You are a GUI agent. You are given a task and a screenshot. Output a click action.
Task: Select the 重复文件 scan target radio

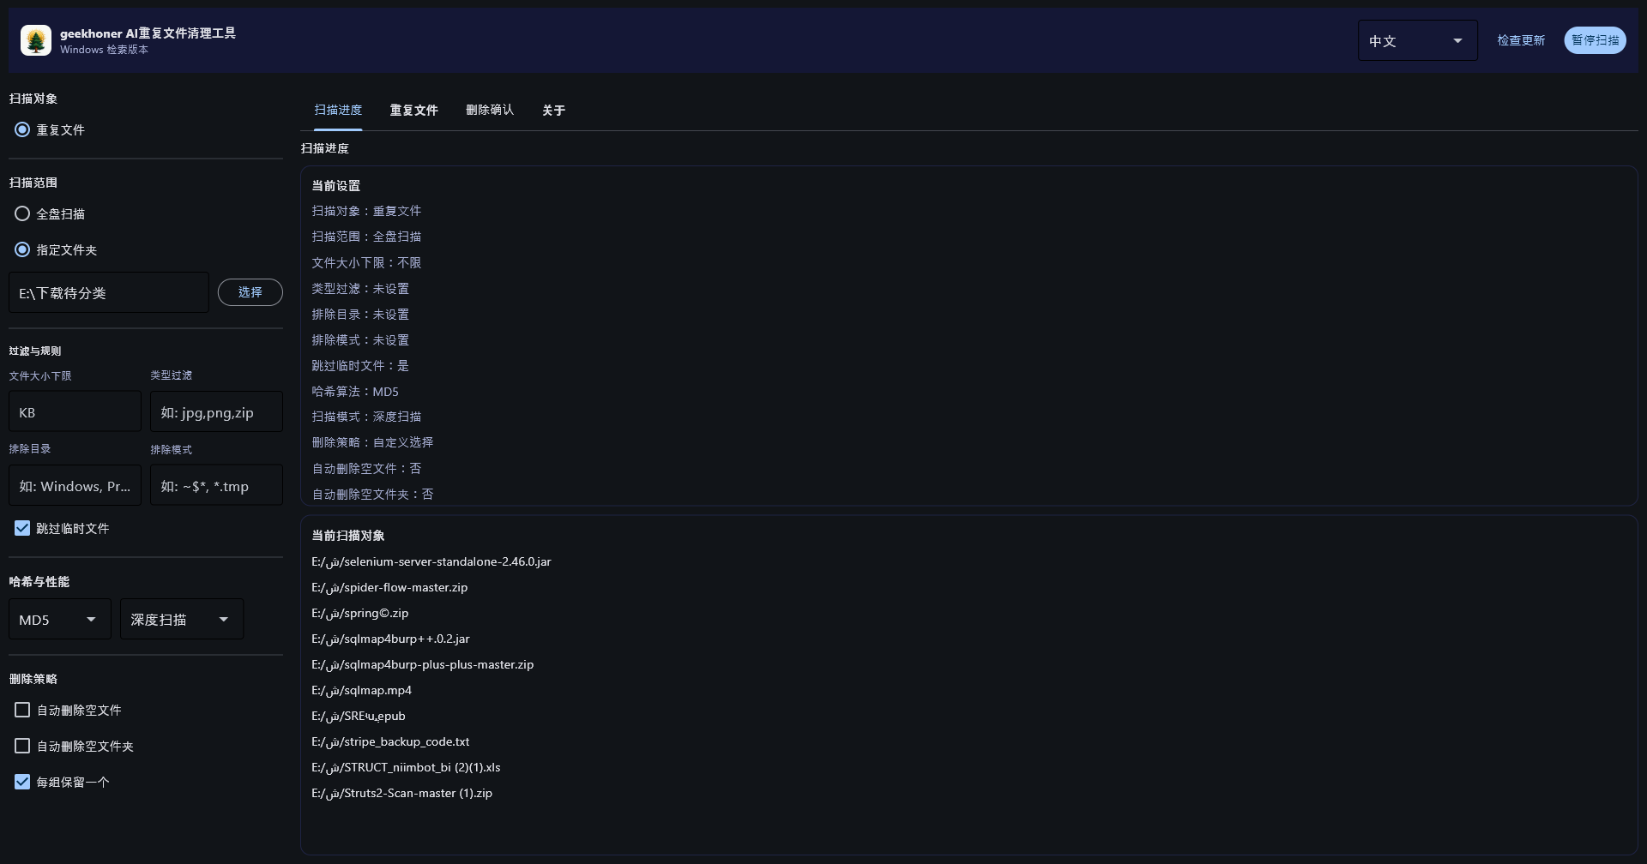coord(22,129)
